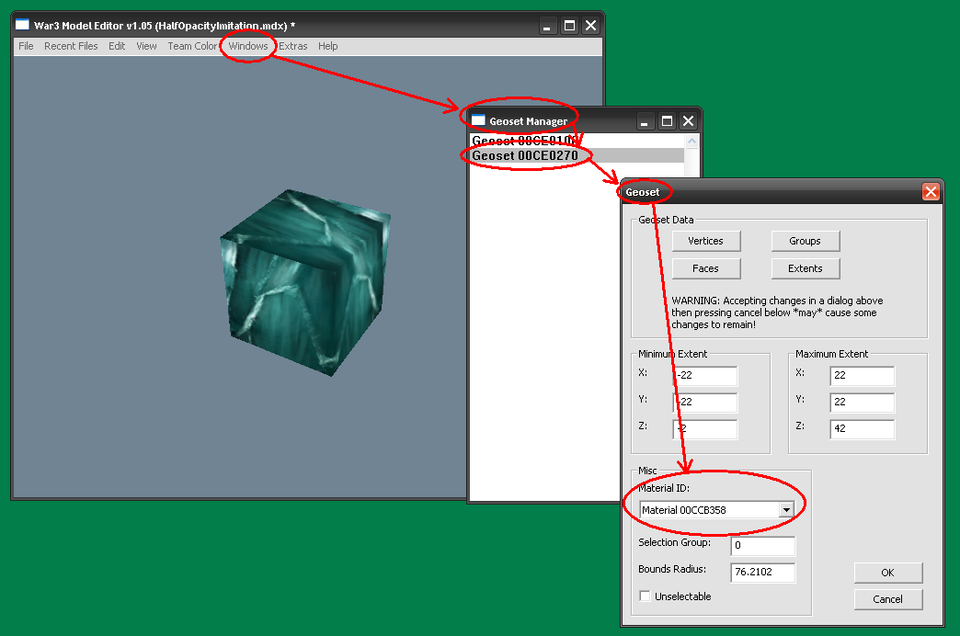Select Geoset 00CE0270 in Geoset Manager
960x636 pixels.
tap(577, 155)
